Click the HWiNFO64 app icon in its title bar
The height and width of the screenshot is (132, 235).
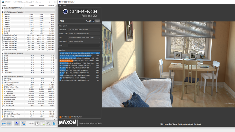(3, 2)
